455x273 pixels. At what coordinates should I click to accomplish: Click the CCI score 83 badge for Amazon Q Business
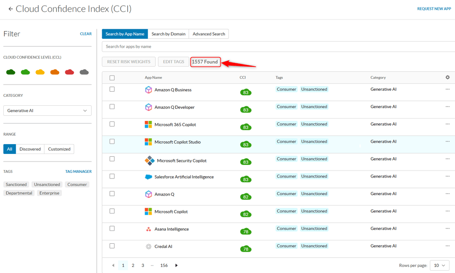246,92
